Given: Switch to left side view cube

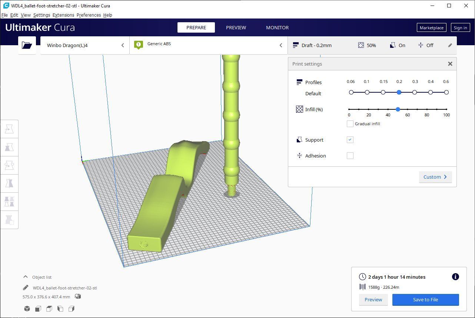Looking at the screenshot, I should tap(60, 309).
